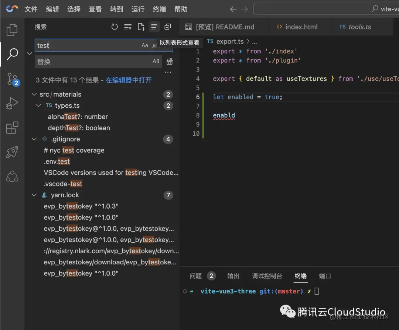
Task: Open the Run and Debug view
Action: point(12,103)
